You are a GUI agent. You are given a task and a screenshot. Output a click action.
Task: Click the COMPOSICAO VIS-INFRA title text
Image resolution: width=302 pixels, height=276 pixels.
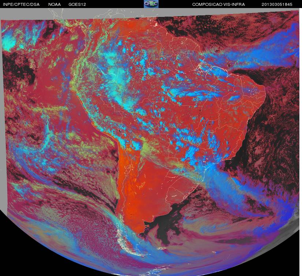pos(219,4)
